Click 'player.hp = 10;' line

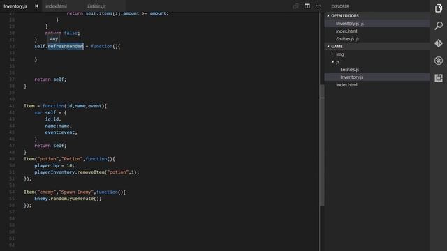(x=54, y=165)
